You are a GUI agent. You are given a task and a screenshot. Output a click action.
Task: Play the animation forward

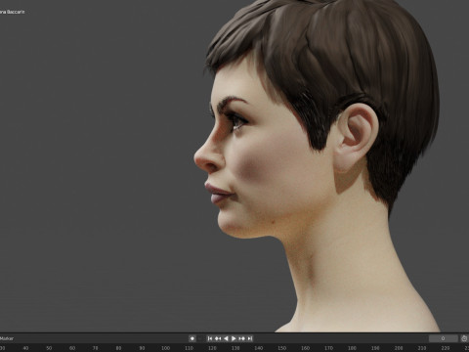coord(234,338)
